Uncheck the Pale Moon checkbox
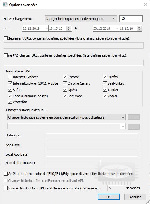 pyautogui.click(x=65, y=96)
